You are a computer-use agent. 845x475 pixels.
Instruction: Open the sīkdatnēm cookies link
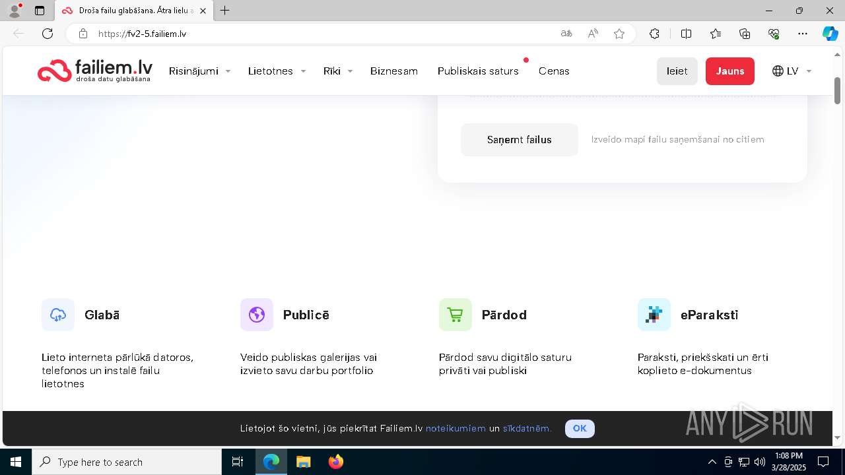coord(527,428)
